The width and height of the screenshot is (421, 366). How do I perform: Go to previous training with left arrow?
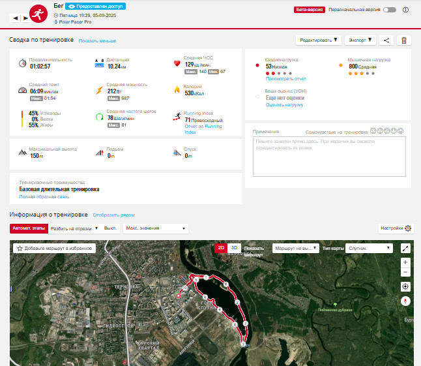(16, 18)
